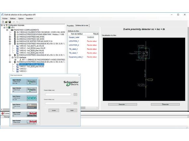Viewport: 189px width, 141px height.
Task: Click the New file toolbar icon
Action: click(3, 22)
